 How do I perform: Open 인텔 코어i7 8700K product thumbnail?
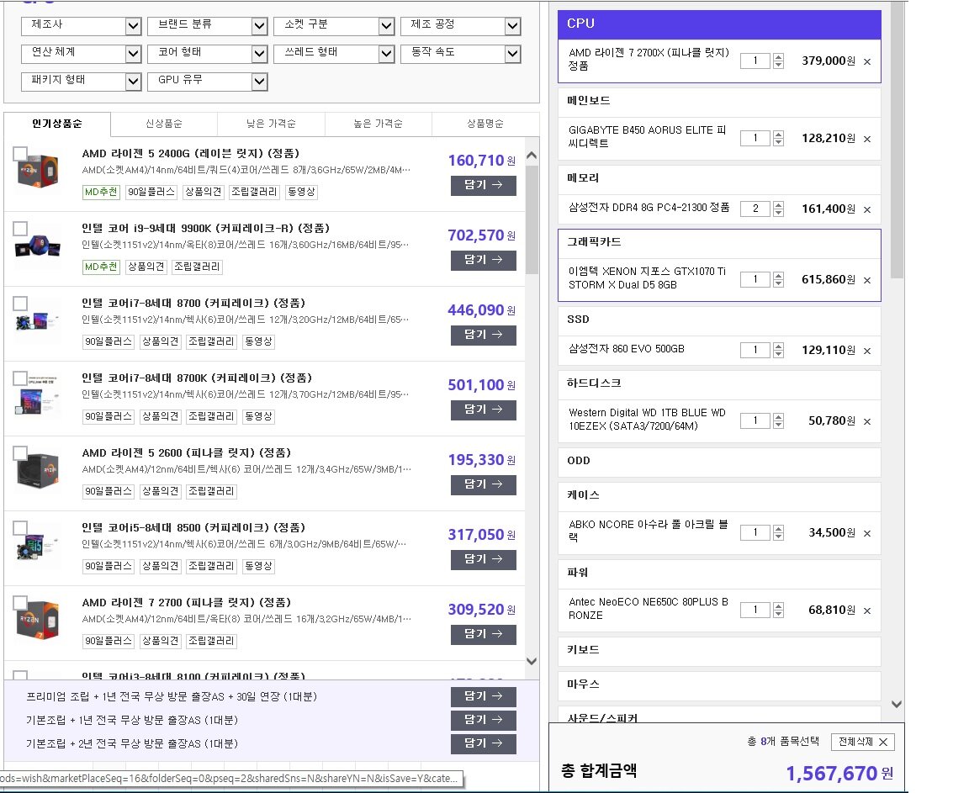pyautogui.click(x=39, y=395)
